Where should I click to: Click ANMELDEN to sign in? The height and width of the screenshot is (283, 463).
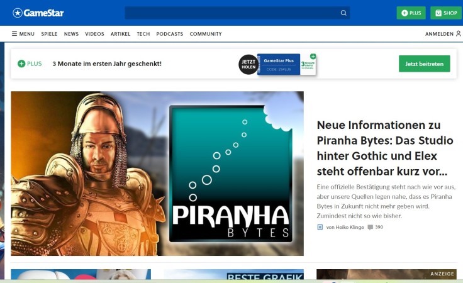tap(439, 34)
